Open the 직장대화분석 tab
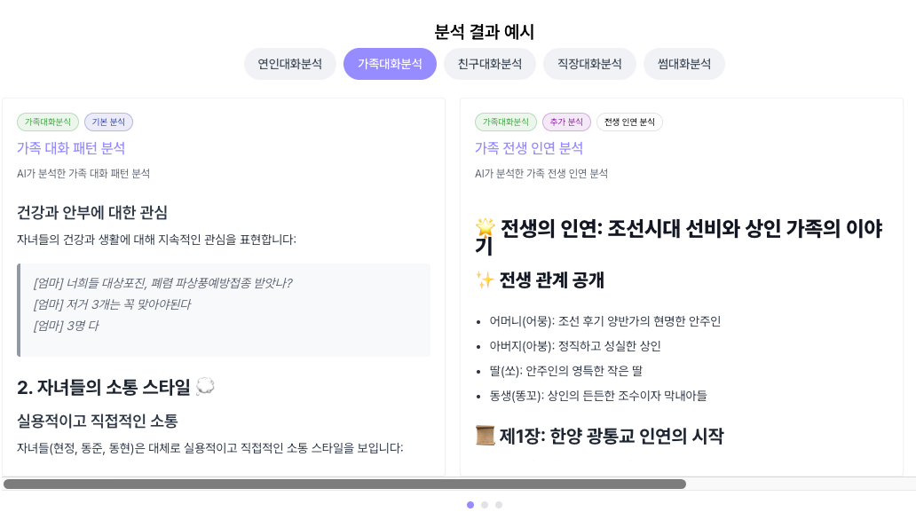The height and width of the screenshot is (520, 916). click(x=589, y=64)
